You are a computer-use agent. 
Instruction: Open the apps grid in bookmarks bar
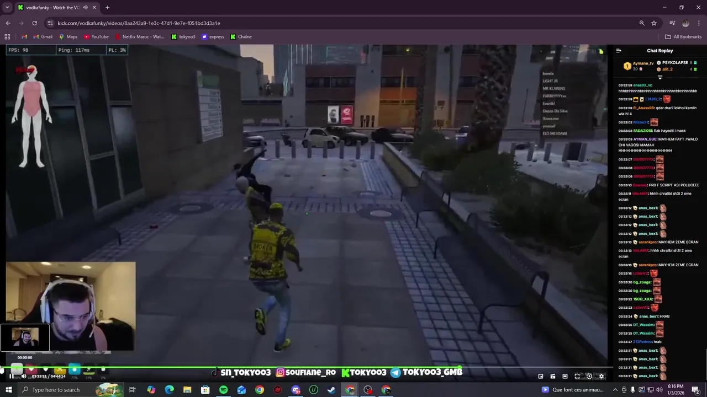(7, 37)
